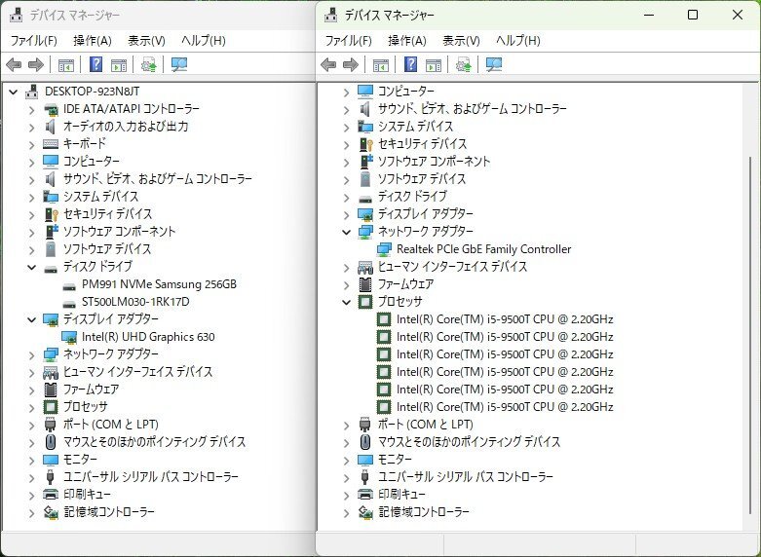Select モニター in right window
The width and height of the screenshot is (761, 557).
(x=395, y=459)
